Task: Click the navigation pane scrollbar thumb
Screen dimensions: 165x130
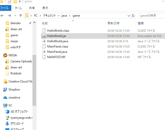Action: click(34, 80)
